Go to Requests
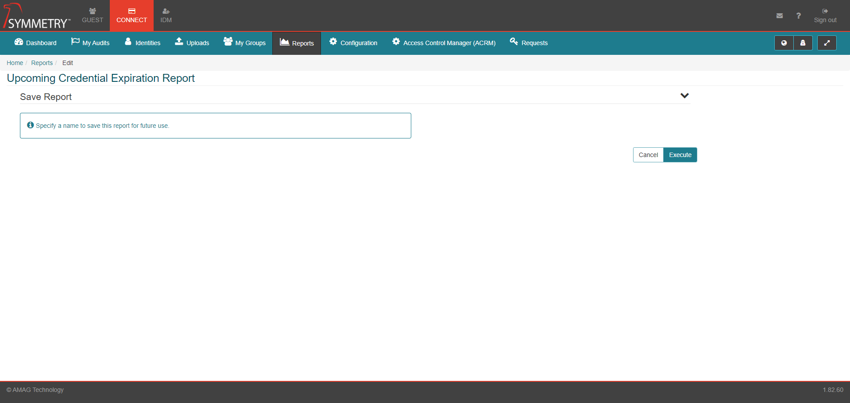The image size is (850, 403). [529, 43]
